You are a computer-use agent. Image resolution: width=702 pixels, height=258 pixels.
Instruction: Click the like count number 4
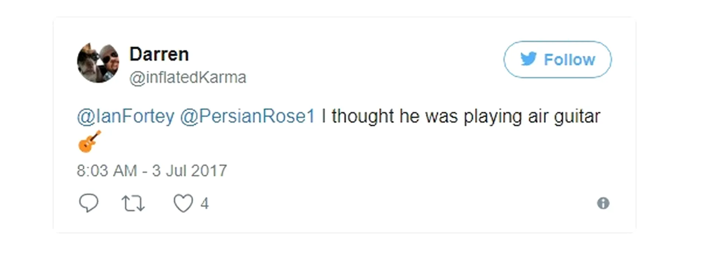205,203
